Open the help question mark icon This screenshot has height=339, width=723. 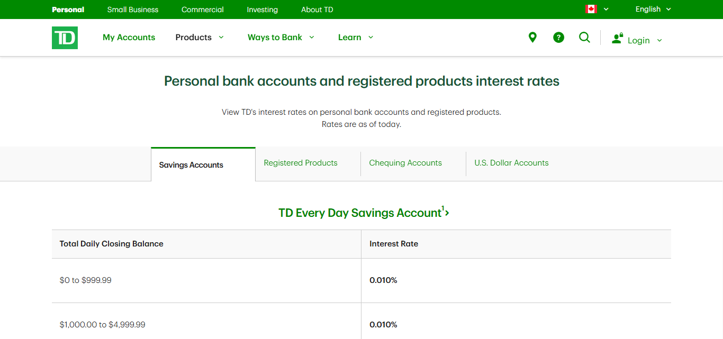[x=558, y=37]
